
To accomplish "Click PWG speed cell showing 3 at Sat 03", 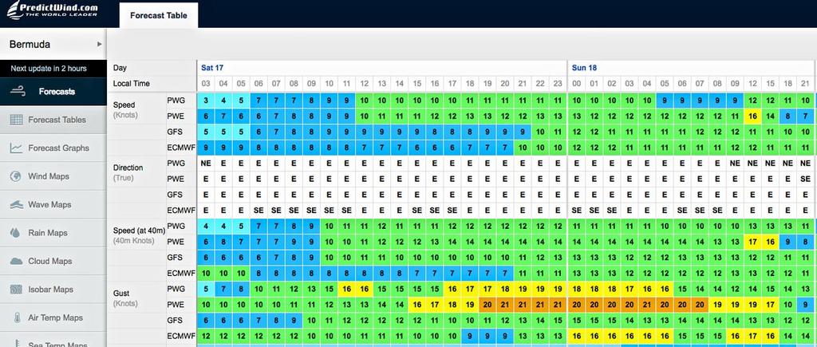I will [x=206, y=101].
